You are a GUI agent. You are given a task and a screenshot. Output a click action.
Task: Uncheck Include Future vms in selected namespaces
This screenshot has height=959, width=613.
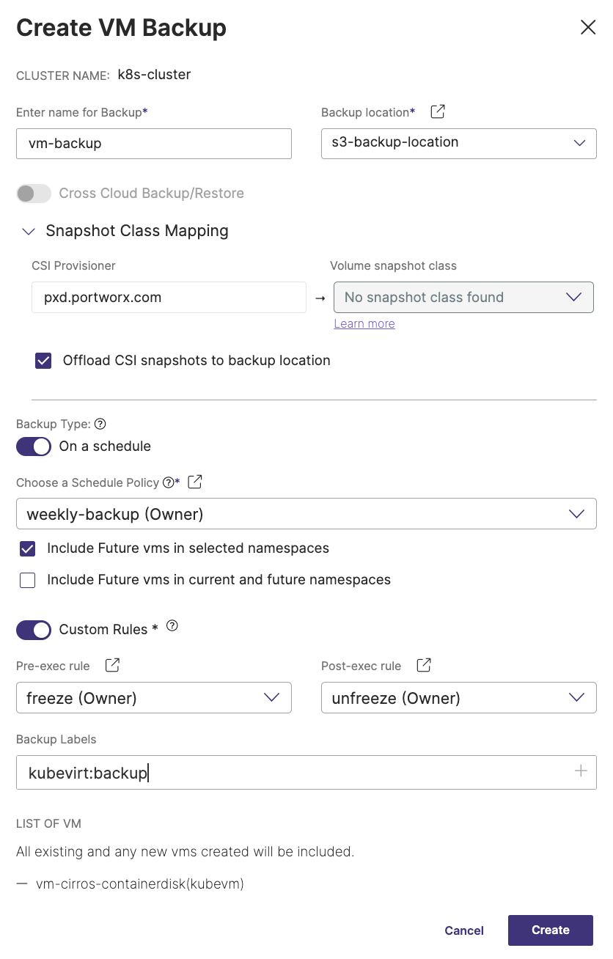pos(28,548)
